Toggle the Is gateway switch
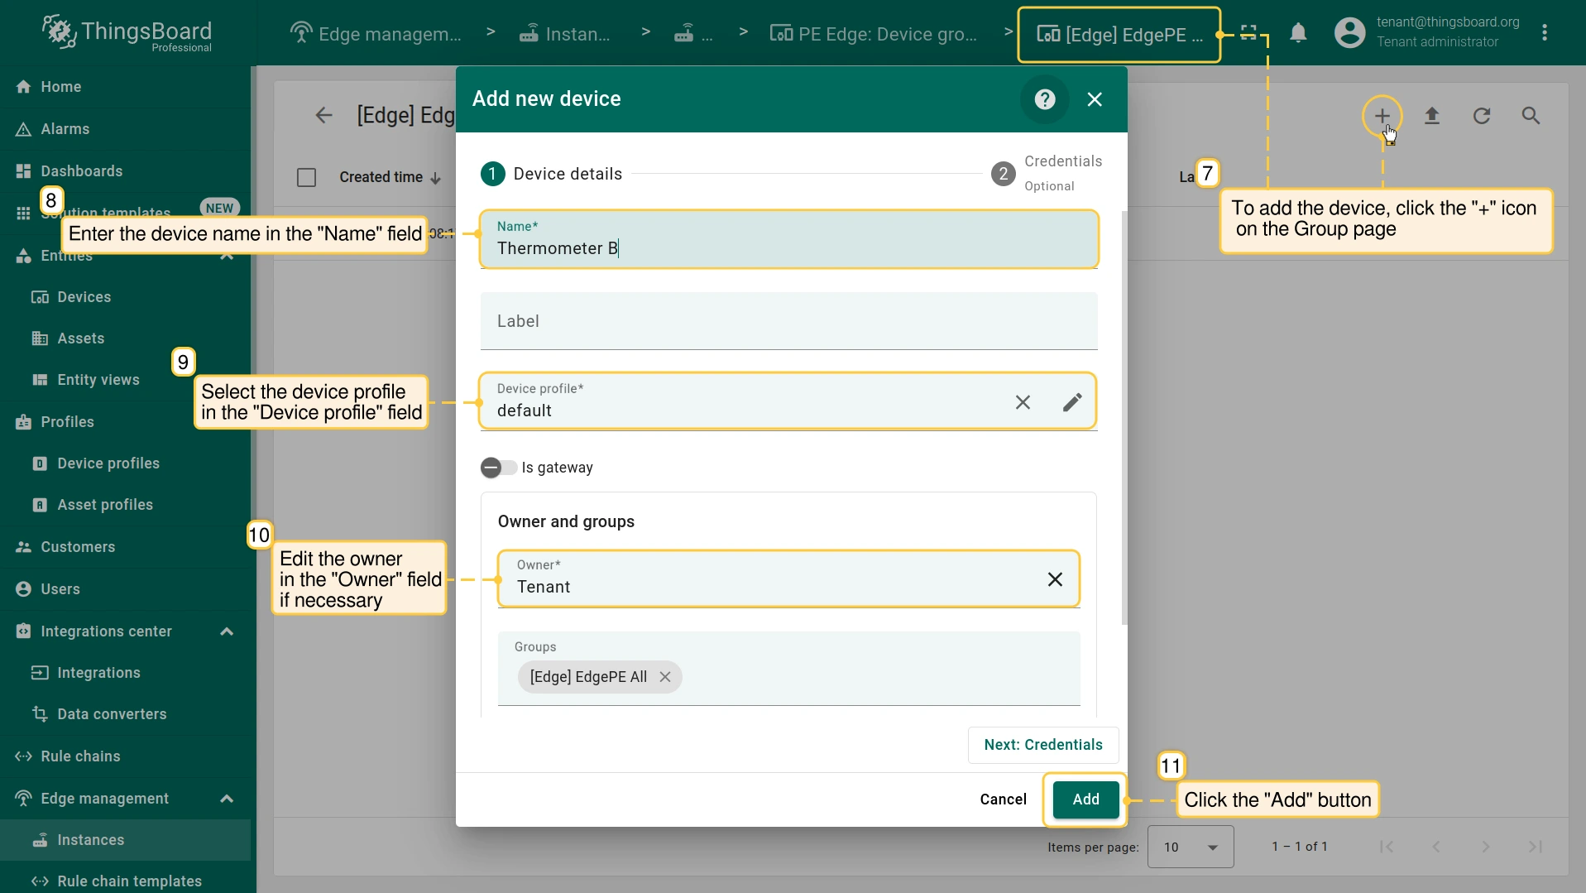The height and width of the screenshot is (893, 1586). coord(498,468)
